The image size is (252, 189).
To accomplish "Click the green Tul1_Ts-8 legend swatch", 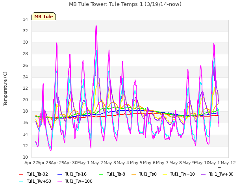I will click(x=101, y=175).
